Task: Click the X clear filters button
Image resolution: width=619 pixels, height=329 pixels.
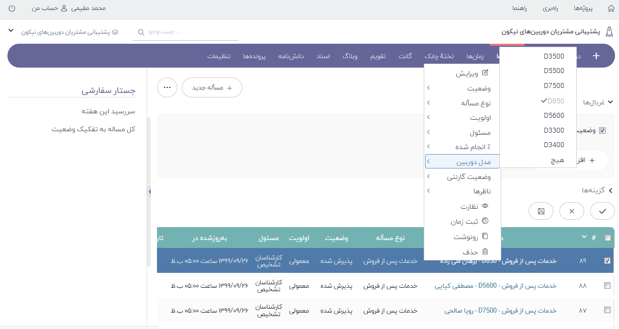Action: point(571,211)
